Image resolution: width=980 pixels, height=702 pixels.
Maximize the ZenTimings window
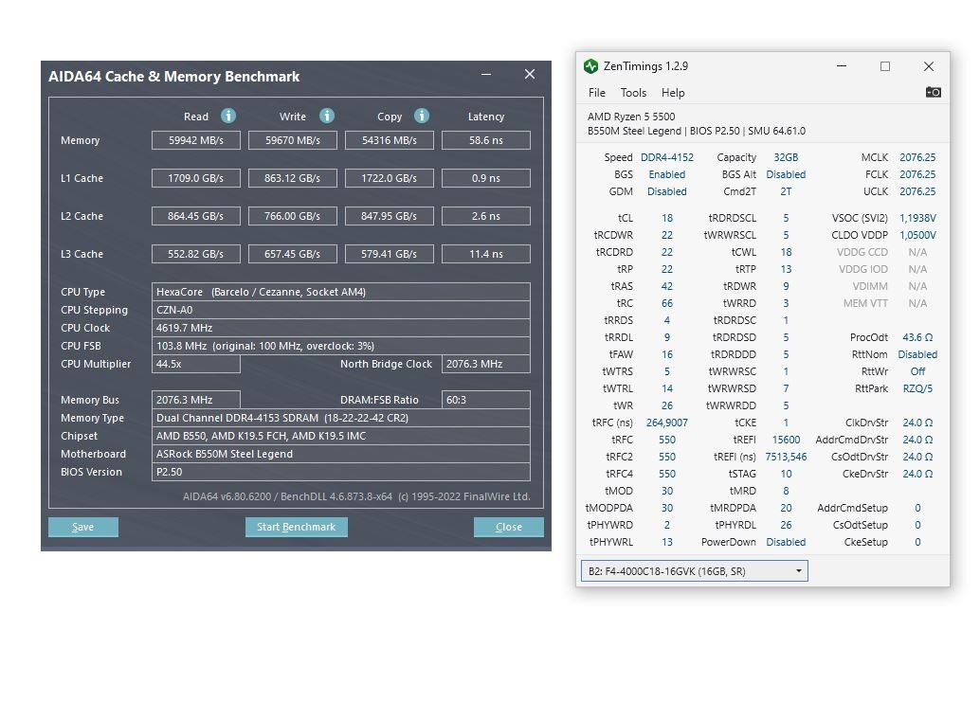885,66
